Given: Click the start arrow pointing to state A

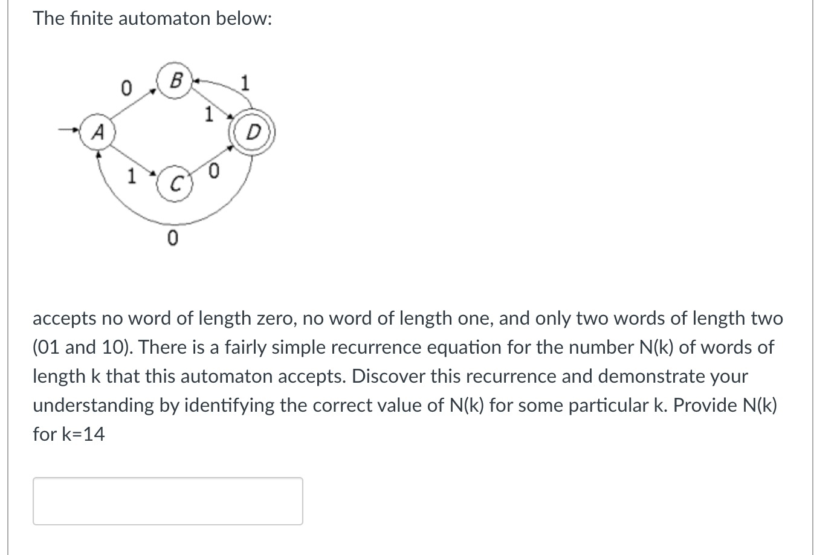Looking at the screenshot, I should [68, 129].
